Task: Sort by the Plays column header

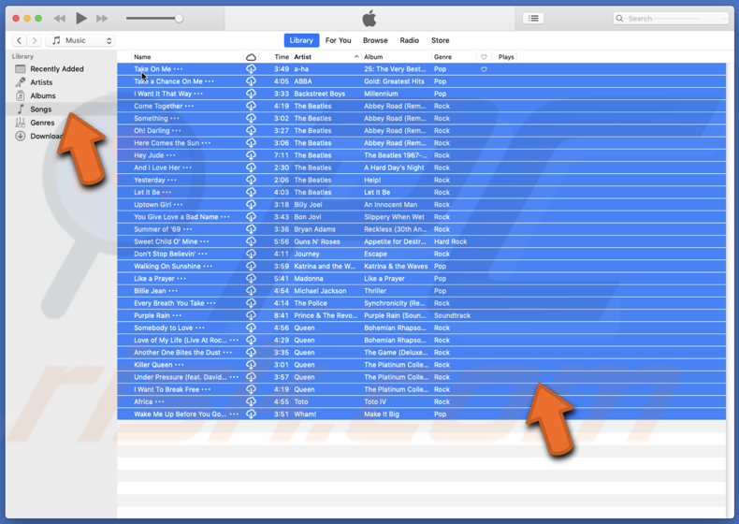Action: 506,57
